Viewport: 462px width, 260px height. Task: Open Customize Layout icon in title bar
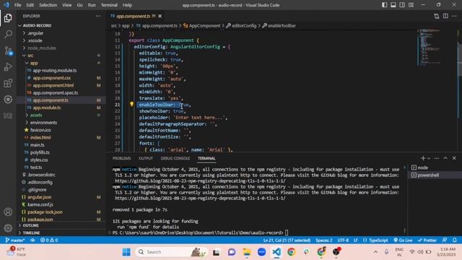click(411, 5)
